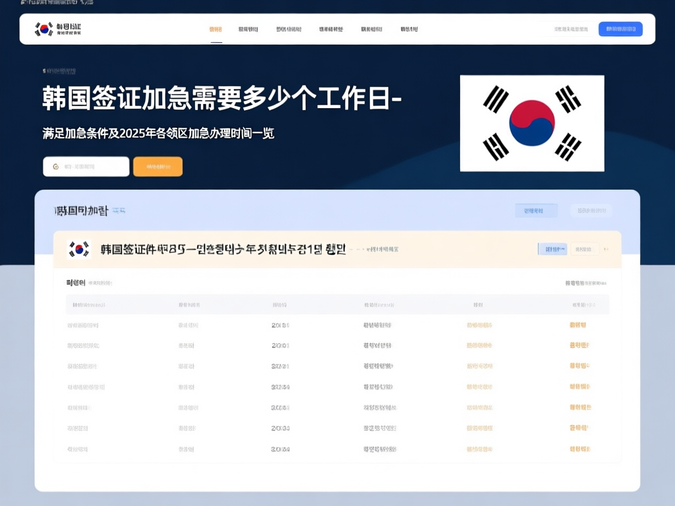Click the small arrow at banner's far right

[606, 249]
